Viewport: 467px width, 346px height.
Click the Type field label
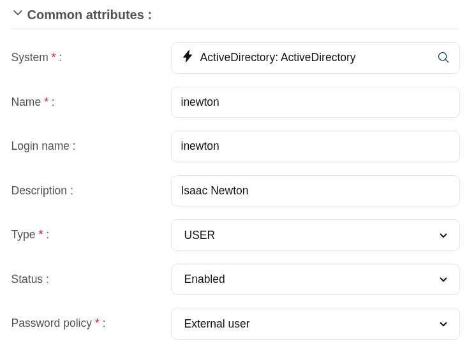pos(24,235)
